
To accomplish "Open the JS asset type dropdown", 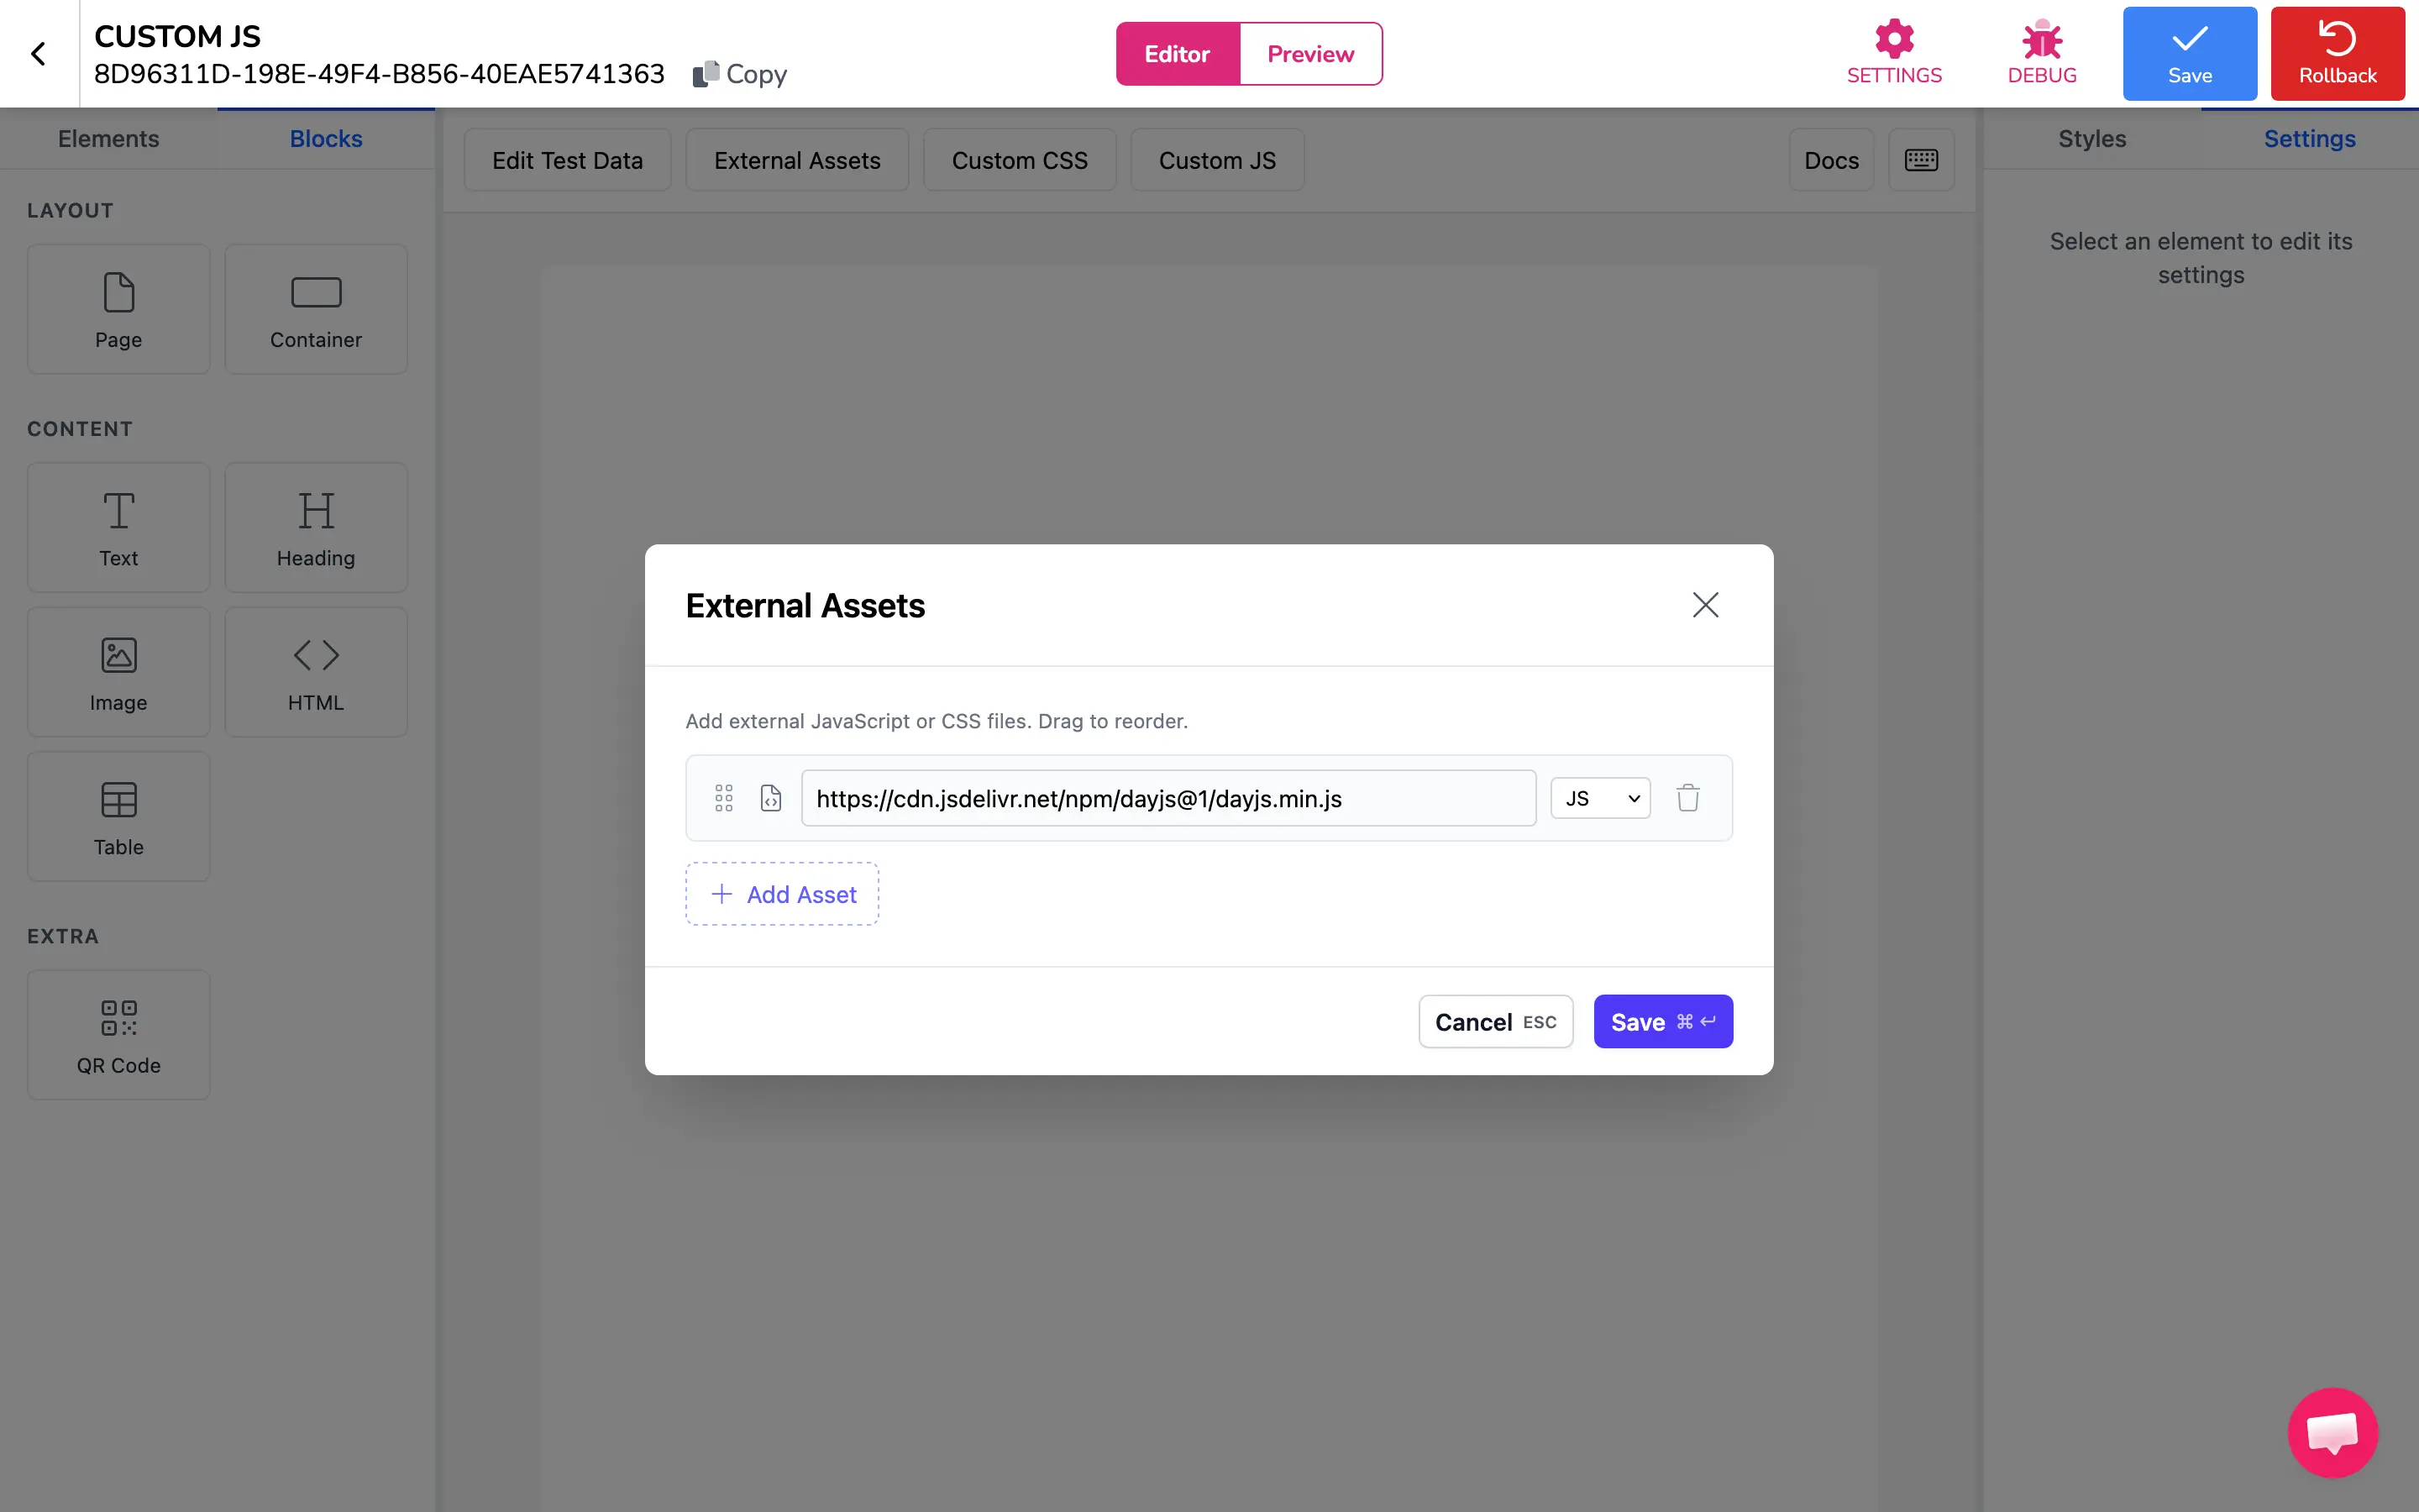I will (1600, 798).
